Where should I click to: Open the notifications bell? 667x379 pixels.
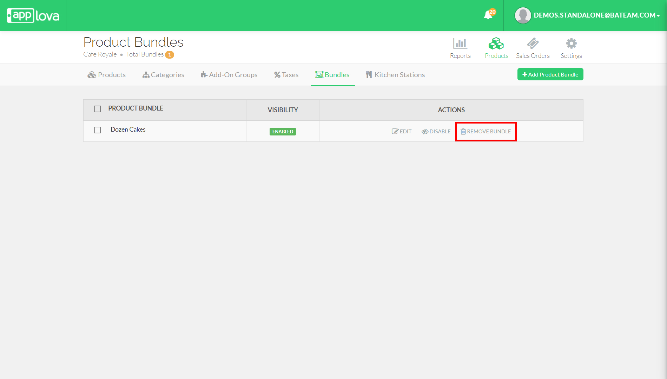tap(488, 15)
